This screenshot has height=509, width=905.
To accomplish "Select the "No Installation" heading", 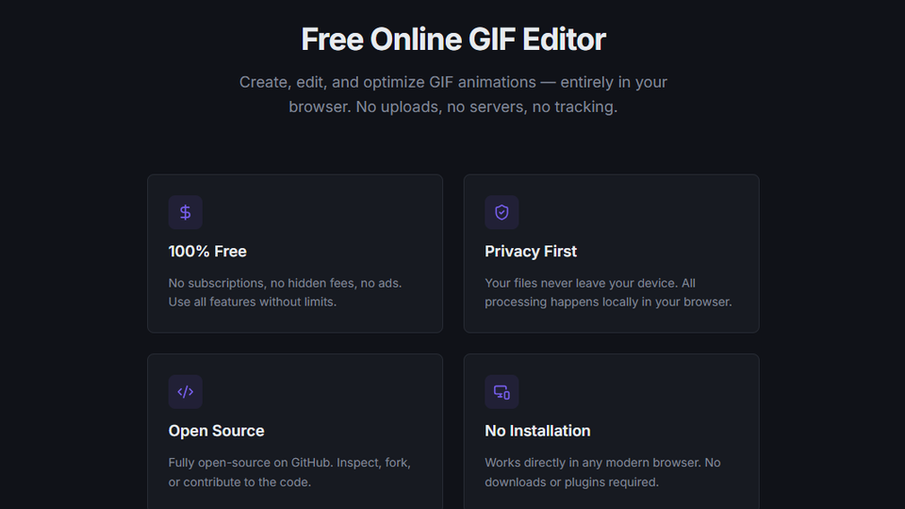I will coord(537,431).
